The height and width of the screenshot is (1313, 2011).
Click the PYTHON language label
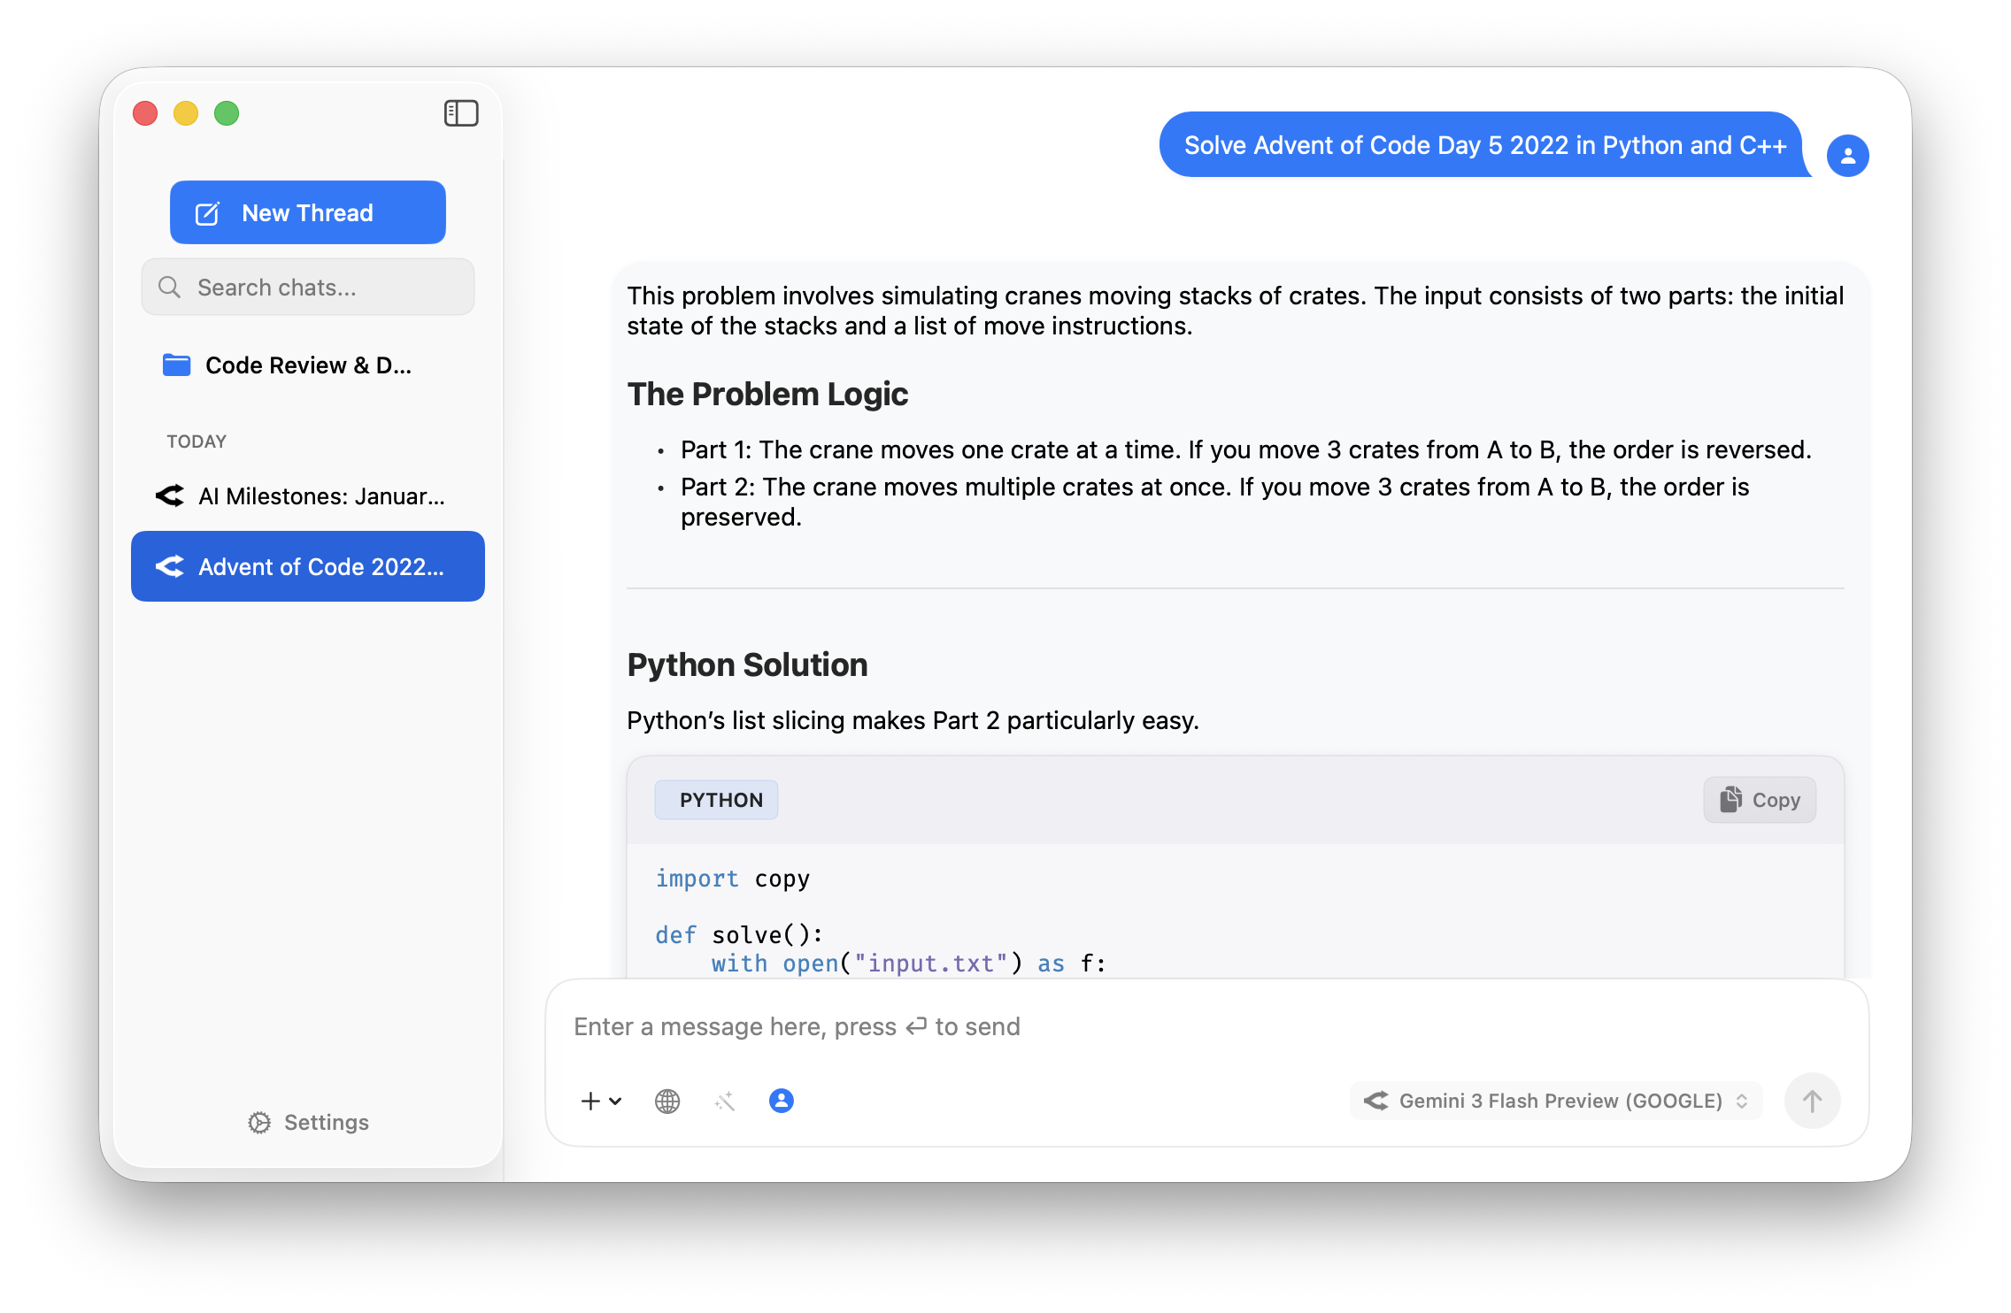pyautogui.click(x=716, y=800)
